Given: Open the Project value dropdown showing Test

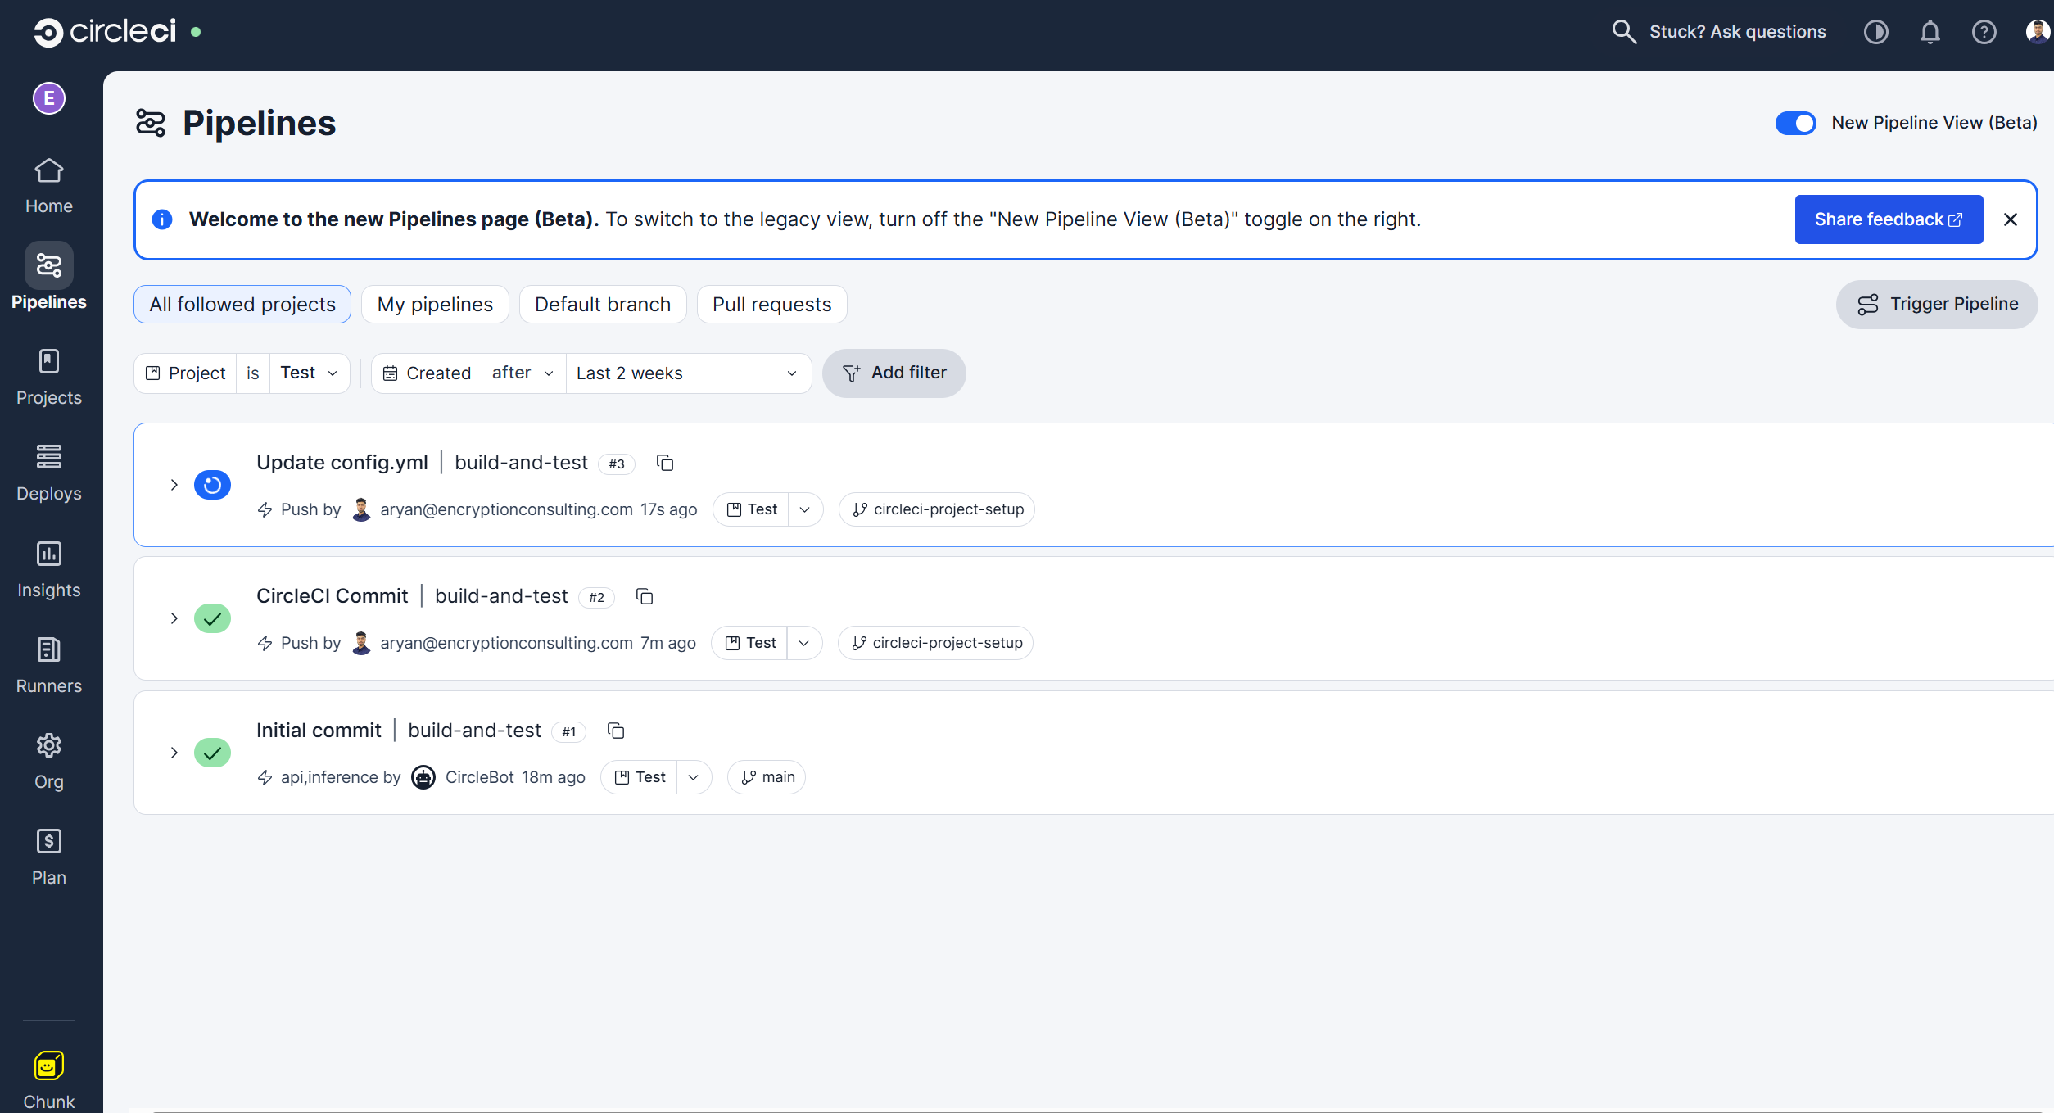Looking at the screenshot, I should (310, 373).
